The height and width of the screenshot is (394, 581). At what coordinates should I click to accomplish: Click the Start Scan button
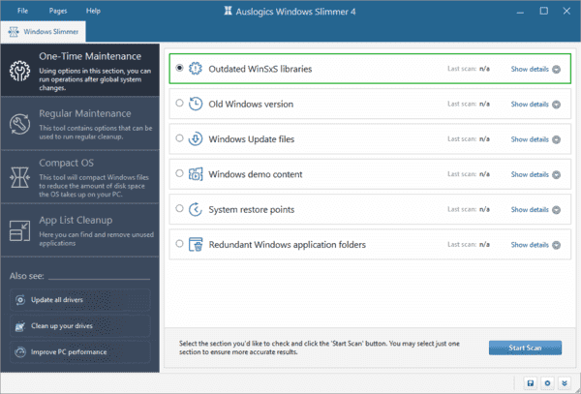525,348
